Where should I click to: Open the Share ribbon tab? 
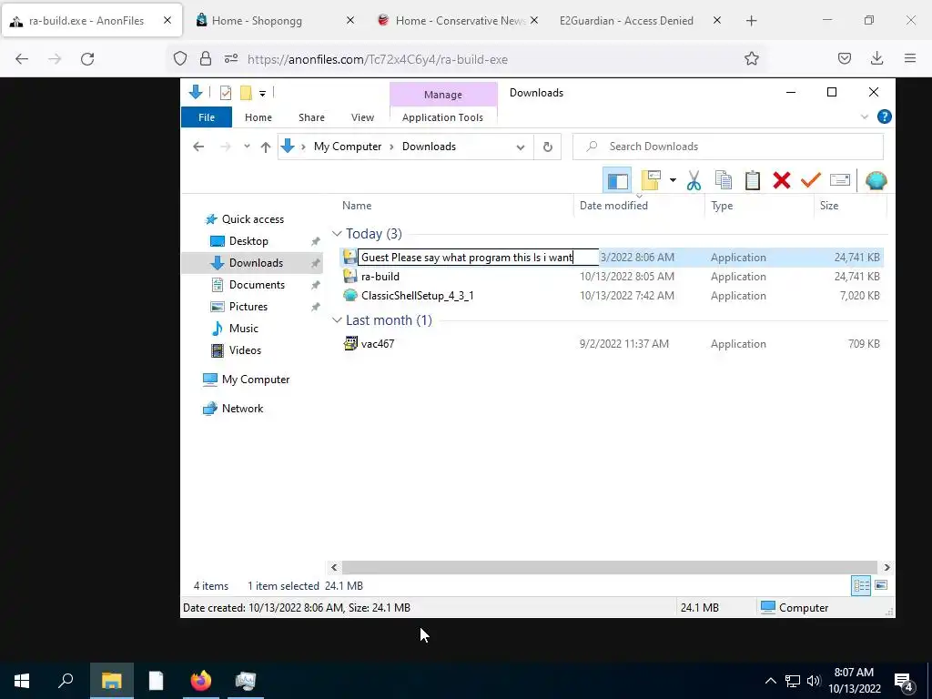(x=311, y=117)
